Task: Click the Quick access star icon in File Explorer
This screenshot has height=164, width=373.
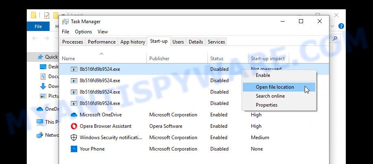Action: 40,57
